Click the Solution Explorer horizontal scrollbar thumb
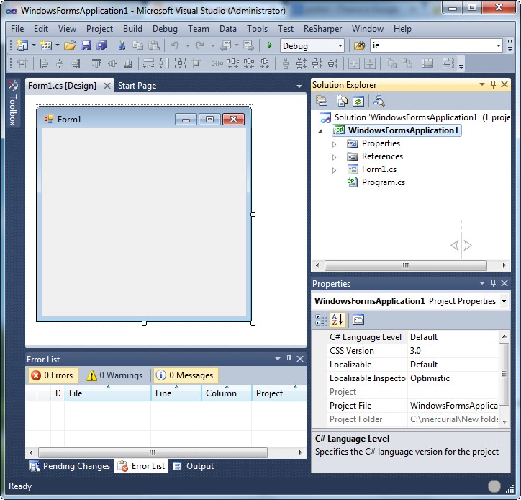 coord(406,265)
